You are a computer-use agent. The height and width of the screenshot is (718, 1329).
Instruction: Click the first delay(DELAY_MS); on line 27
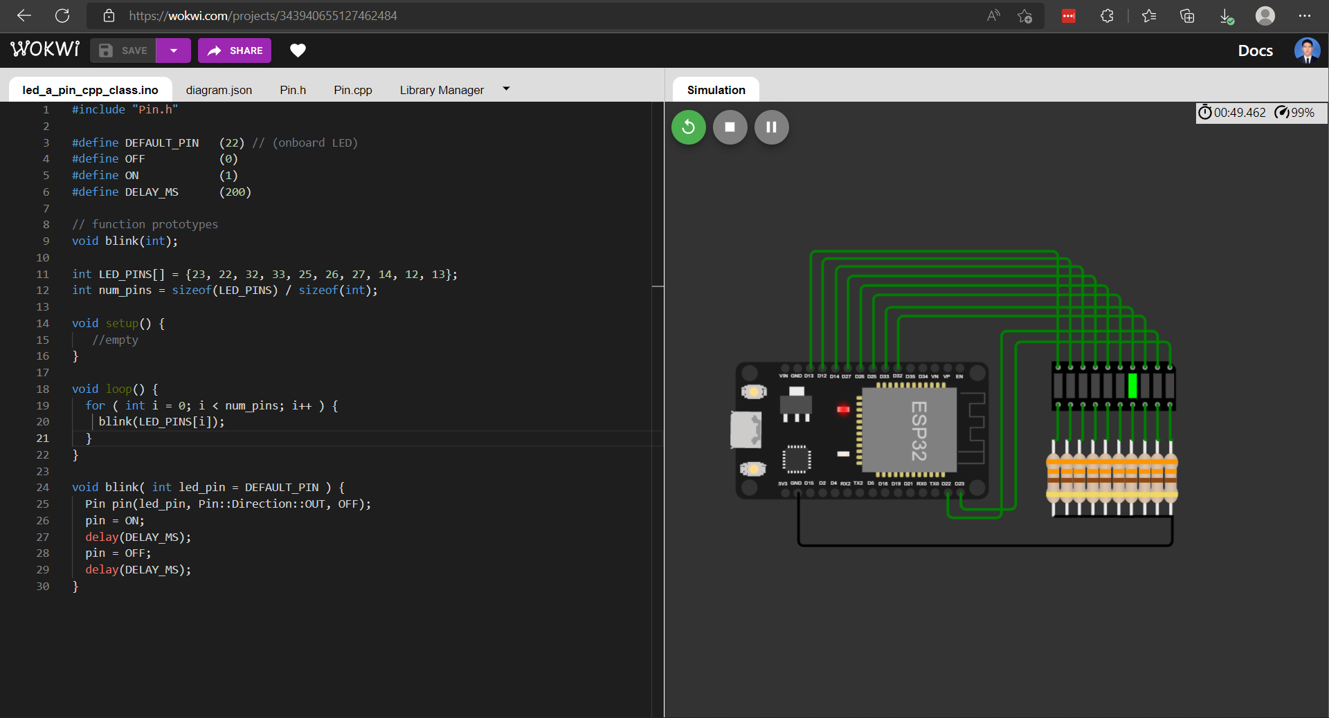(x=138, y=537)
